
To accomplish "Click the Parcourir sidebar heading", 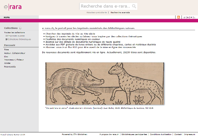I will tap(10, 45).
